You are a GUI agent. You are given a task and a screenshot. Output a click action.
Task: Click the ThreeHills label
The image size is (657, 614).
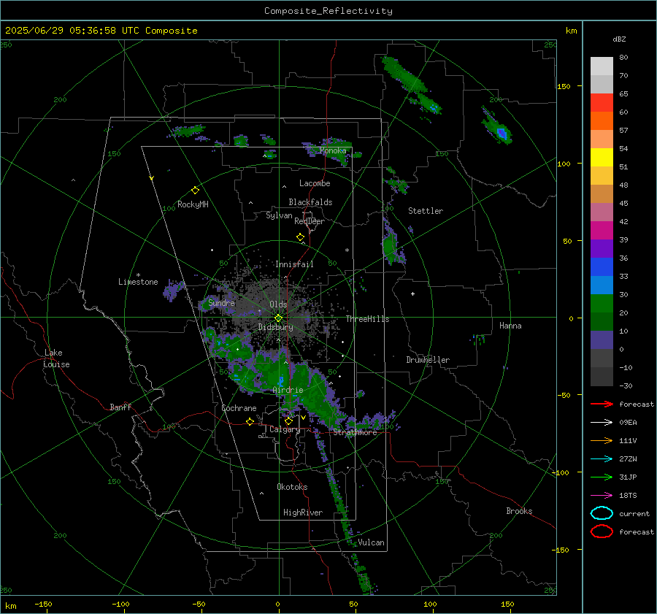pos(367,319)
